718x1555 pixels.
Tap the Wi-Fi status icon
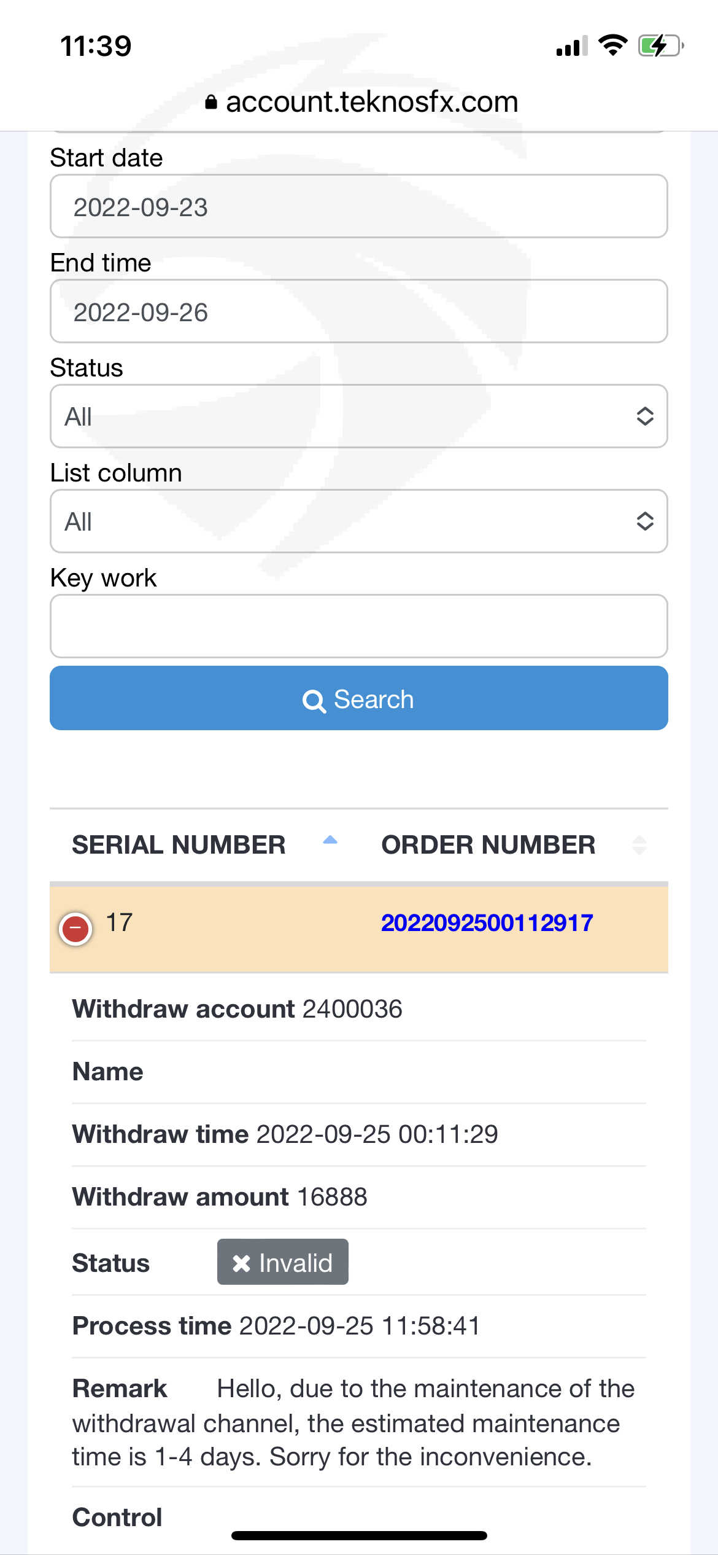pos(612,45)
